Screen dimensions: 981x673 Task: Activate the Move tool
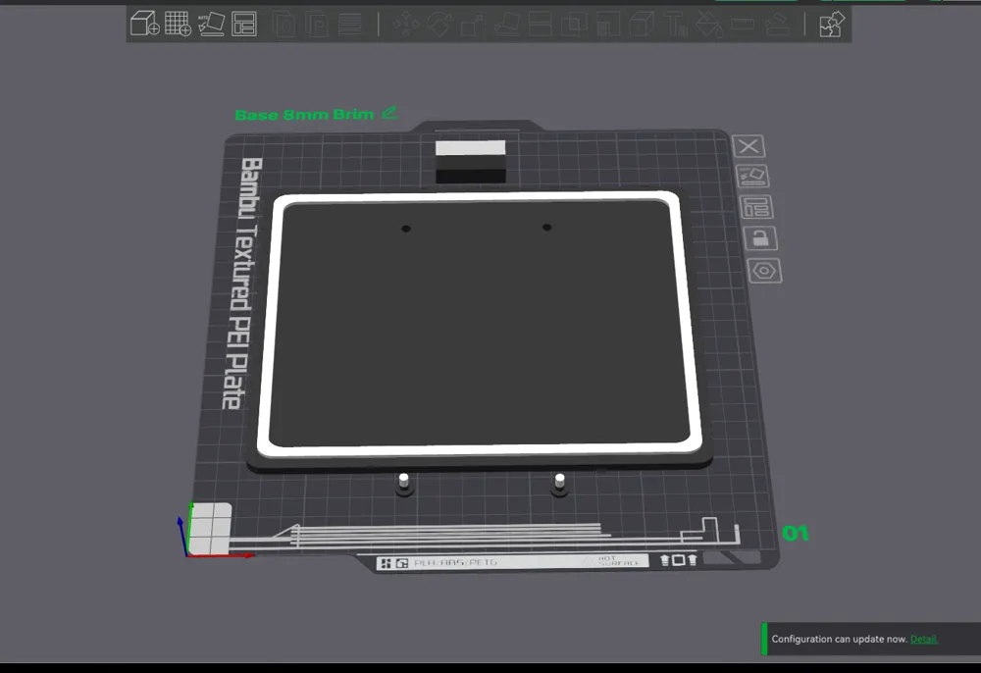pyautogui.click(x=406, y=25)
